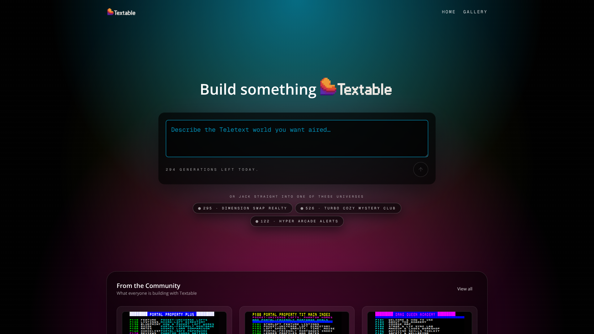This screenshot has width=594, height=334.
Task: Open the PORTAL PROPERTY PLUS community creation
Action: (174, 322)
